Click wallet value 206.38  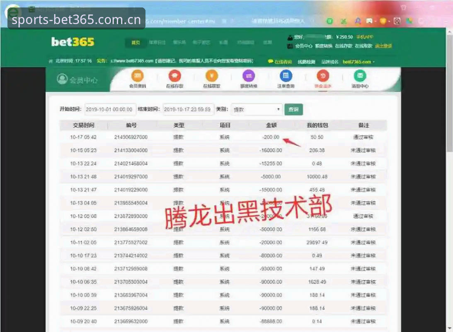(x=317, y=150)
